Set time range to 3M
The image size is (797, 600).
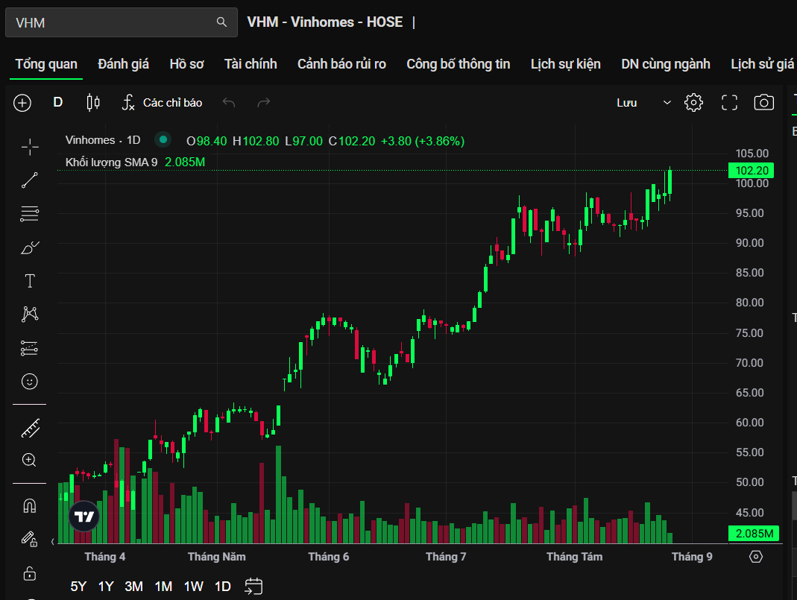[x=133, y=587]
